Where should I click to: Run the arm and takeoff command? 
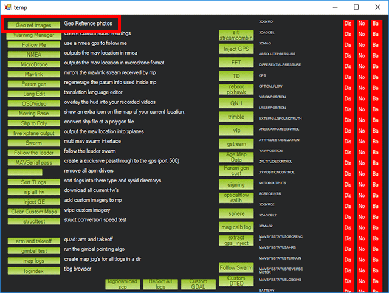point(33,241)
